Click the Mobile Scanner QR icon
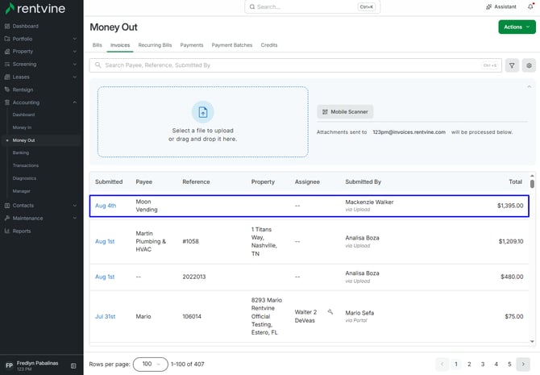The height and width of the screenshot is (375, 540). (x=325, y=111)
